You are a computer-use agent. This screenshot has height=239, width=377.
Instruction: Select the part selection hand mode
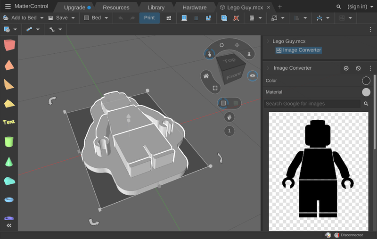209,54
